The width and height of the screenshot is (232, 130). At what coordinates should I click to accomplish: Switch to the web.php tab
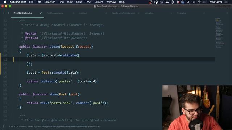point(149,13)
